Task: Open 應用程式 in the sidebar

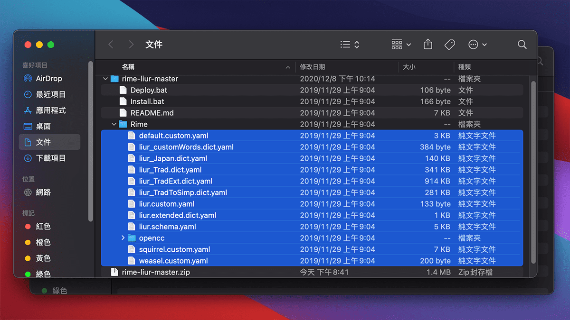Action: 50,110
